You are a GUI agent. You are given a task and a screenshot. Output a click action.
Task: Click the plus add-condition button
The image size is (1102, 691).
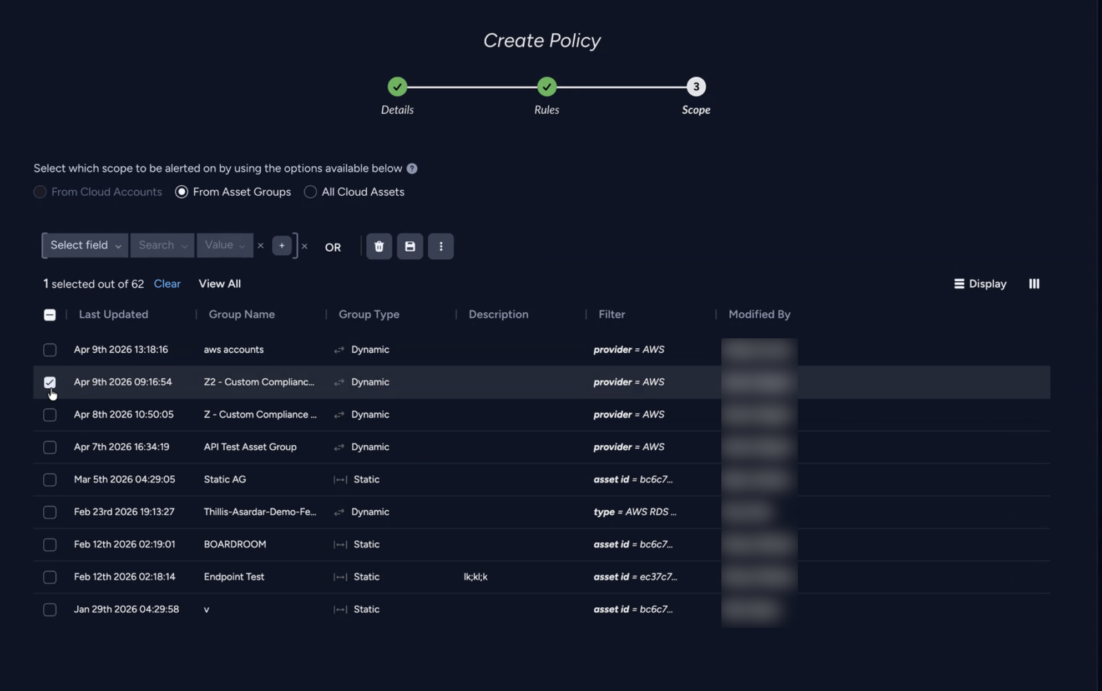tap(282, 245)
